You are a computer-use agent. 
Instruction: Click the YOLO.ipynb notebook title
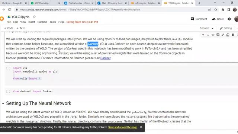[x=20, y=17]
